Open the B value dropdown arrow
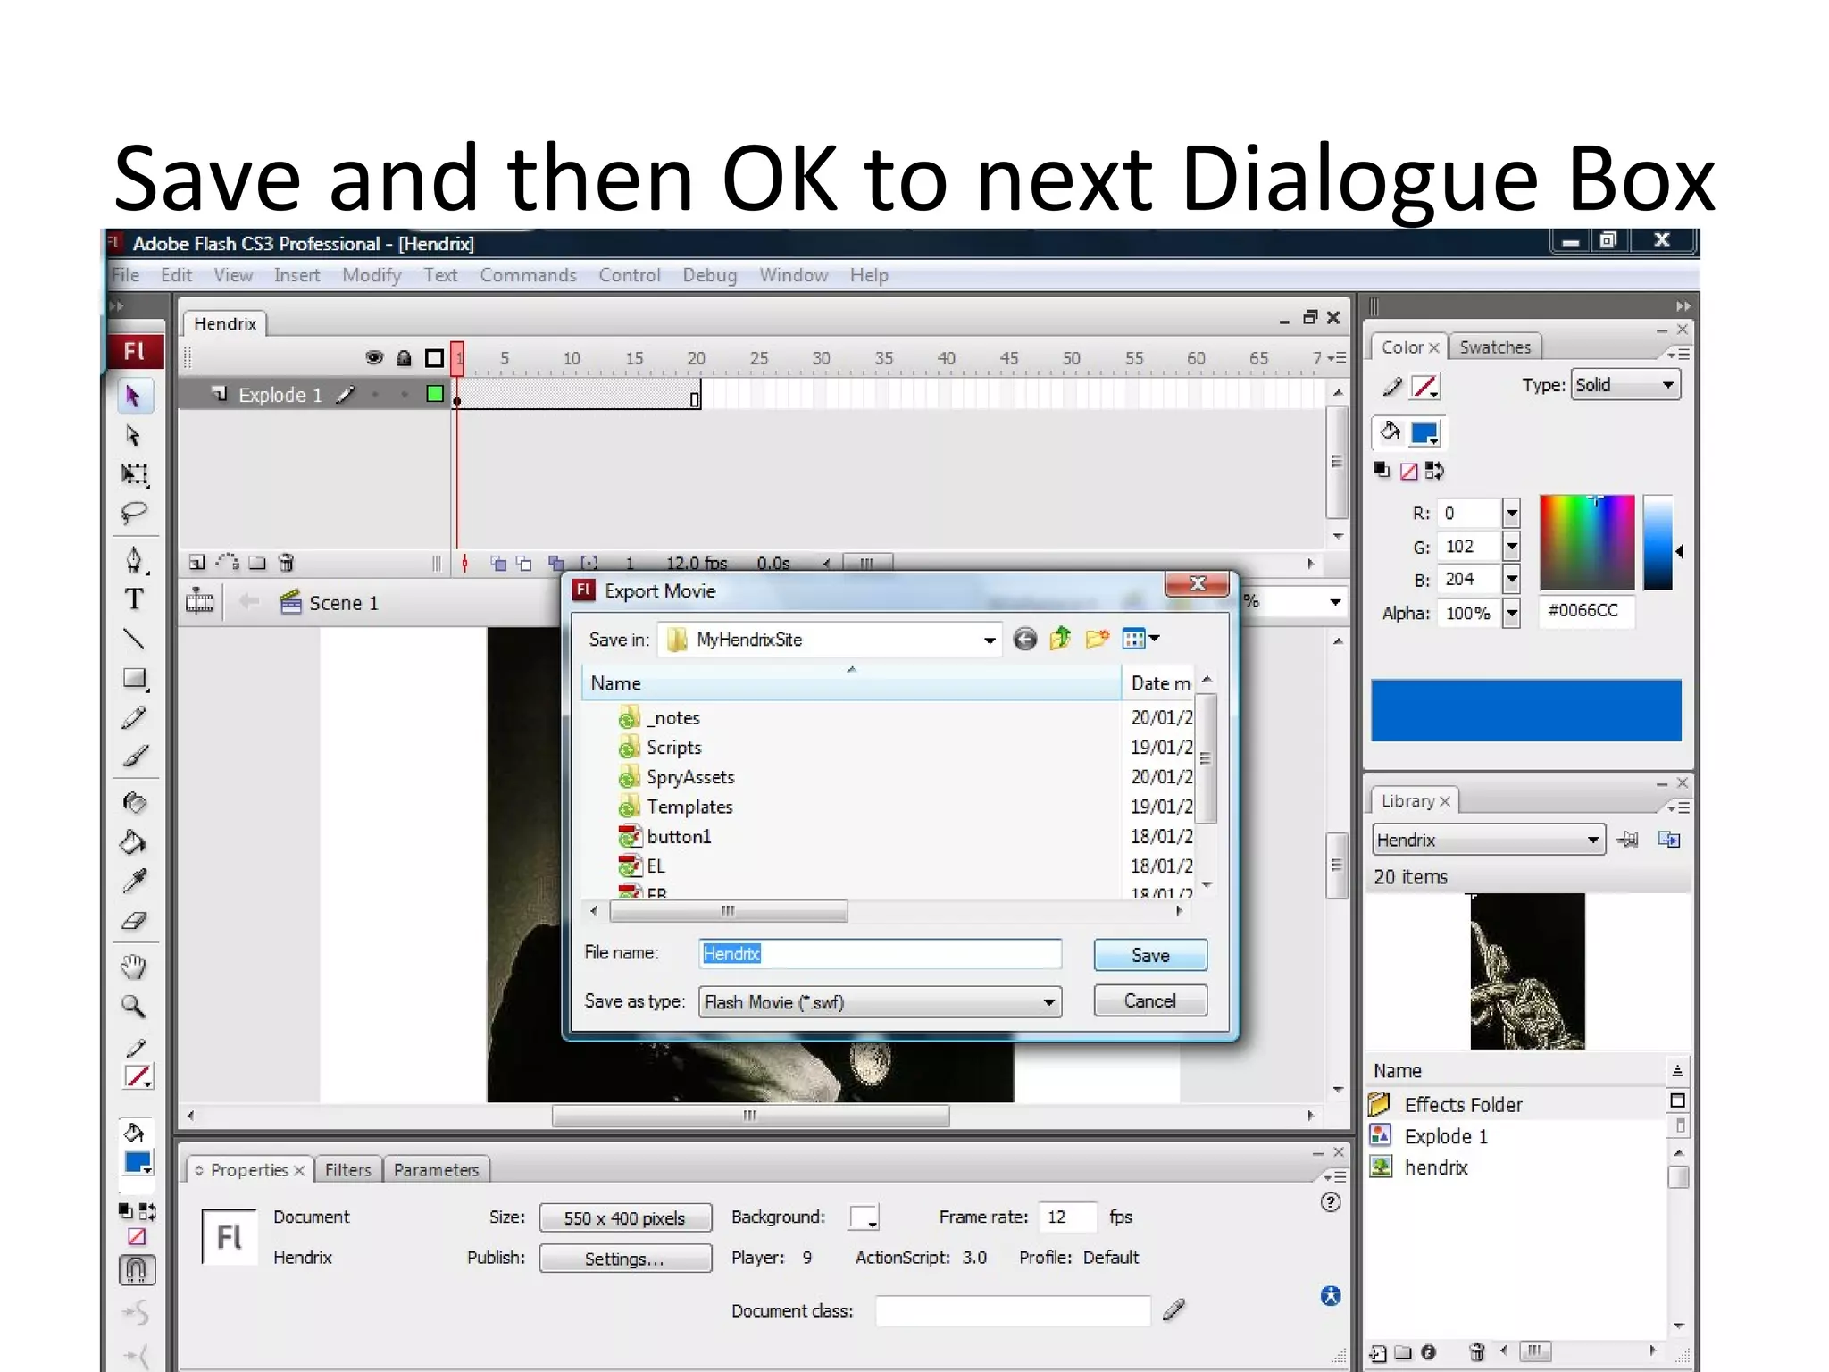Viewport: 1829px width, 1372px height. tap(1512, 579)
